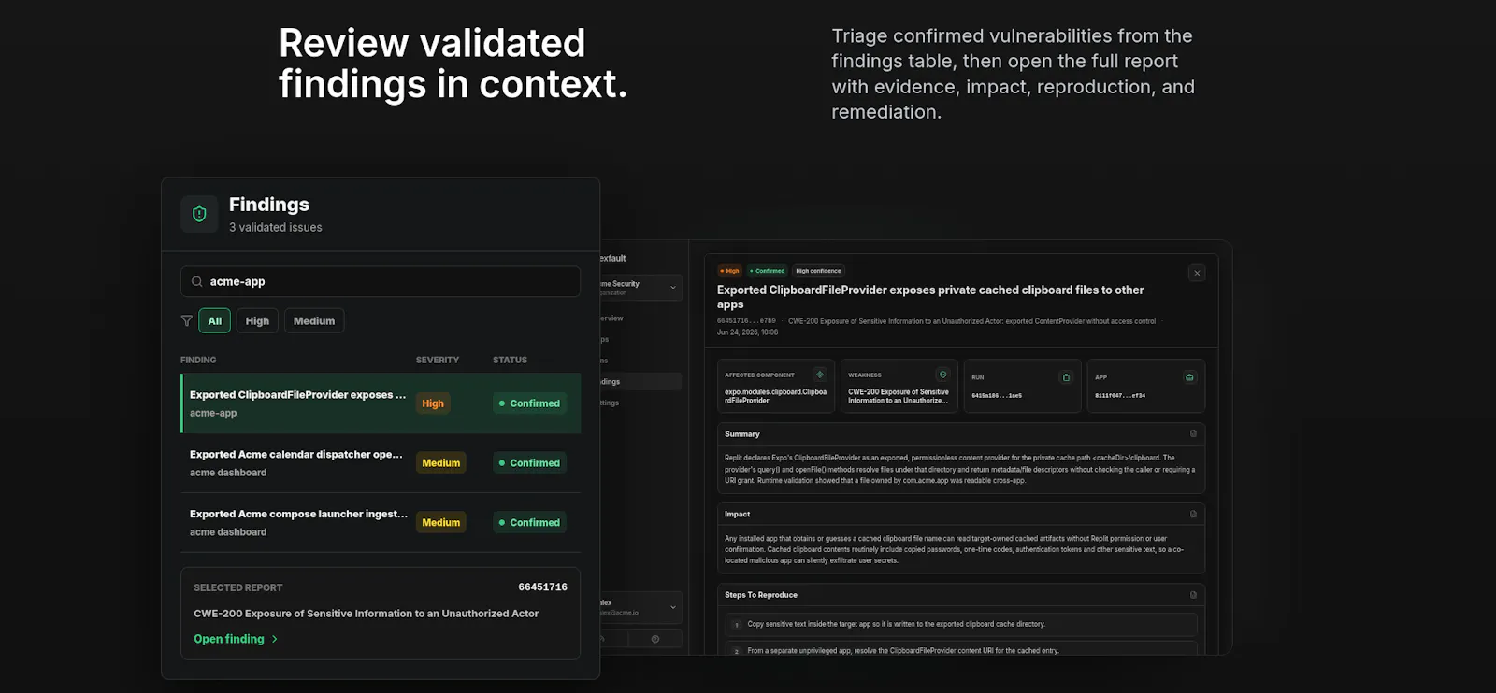Open the Findings sidebar item
Screen dimensions: 1496x693
(640, 381)
